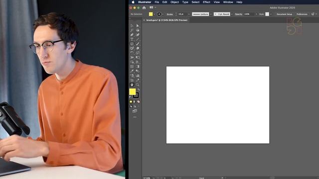
Task: Click the stroke weight stepper arrows
Action: pos(176,14)
